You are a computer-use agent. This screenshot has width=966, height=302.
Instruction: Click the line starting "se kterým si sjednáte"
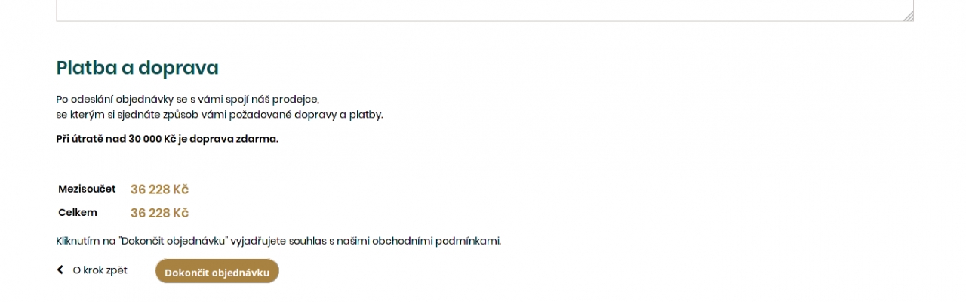tap(220, 115)
